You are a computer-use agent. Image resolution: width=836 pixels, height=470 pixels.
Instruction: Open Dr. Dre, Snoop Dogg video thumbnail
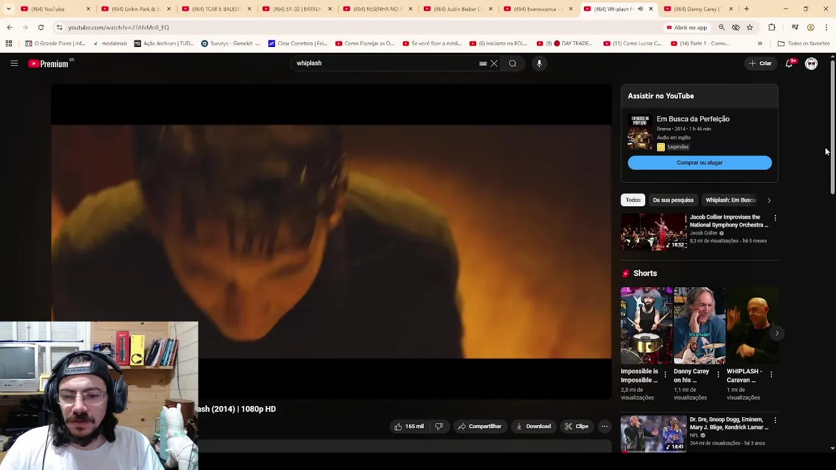tap(654, 433)
